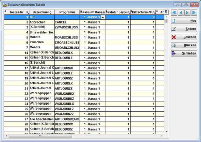
Task: Select the ARTJOURKZ cell
Action: pos(67,78)
